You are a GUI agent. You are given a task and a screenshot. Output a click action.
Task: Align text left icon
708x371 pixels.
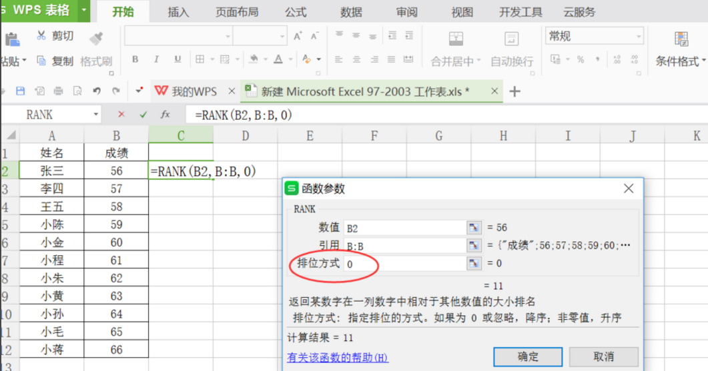(338, 59)
